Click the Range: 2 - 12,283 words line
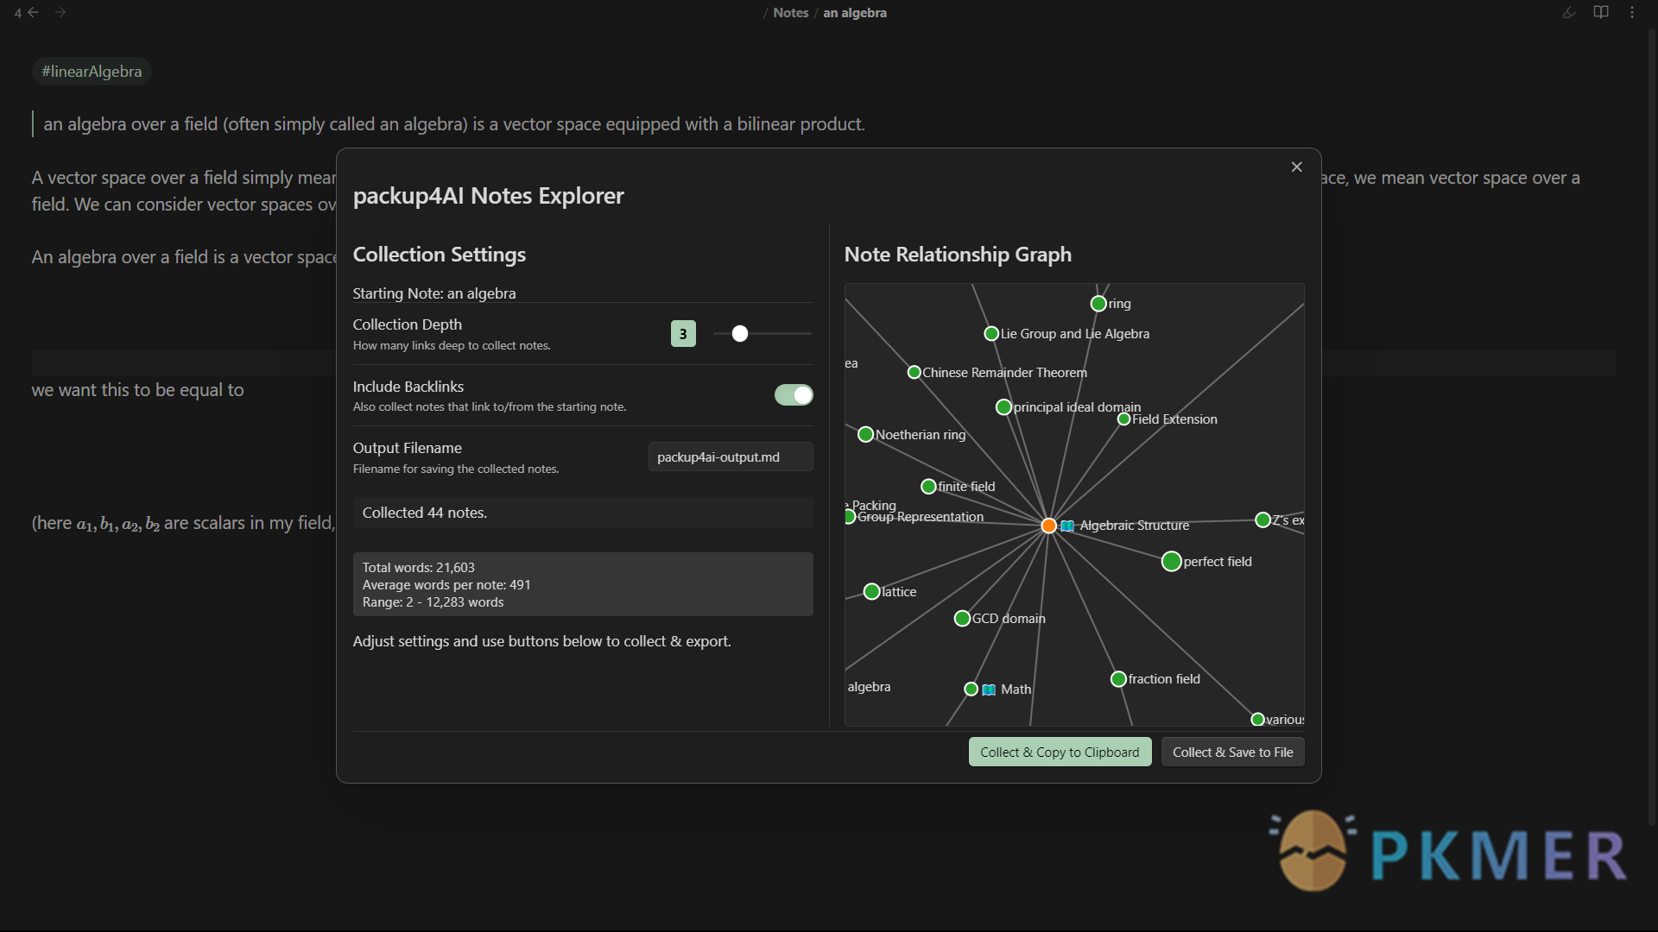The height and width of the screenshot is (932, 1658). coord(433,602)
